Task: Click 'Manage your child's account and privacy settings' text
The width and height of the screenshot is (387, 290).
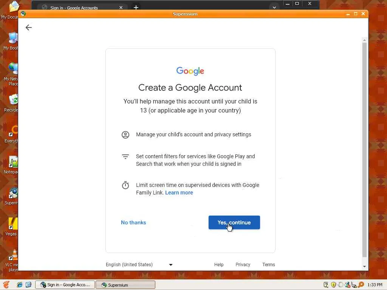Action: (193, 134)
